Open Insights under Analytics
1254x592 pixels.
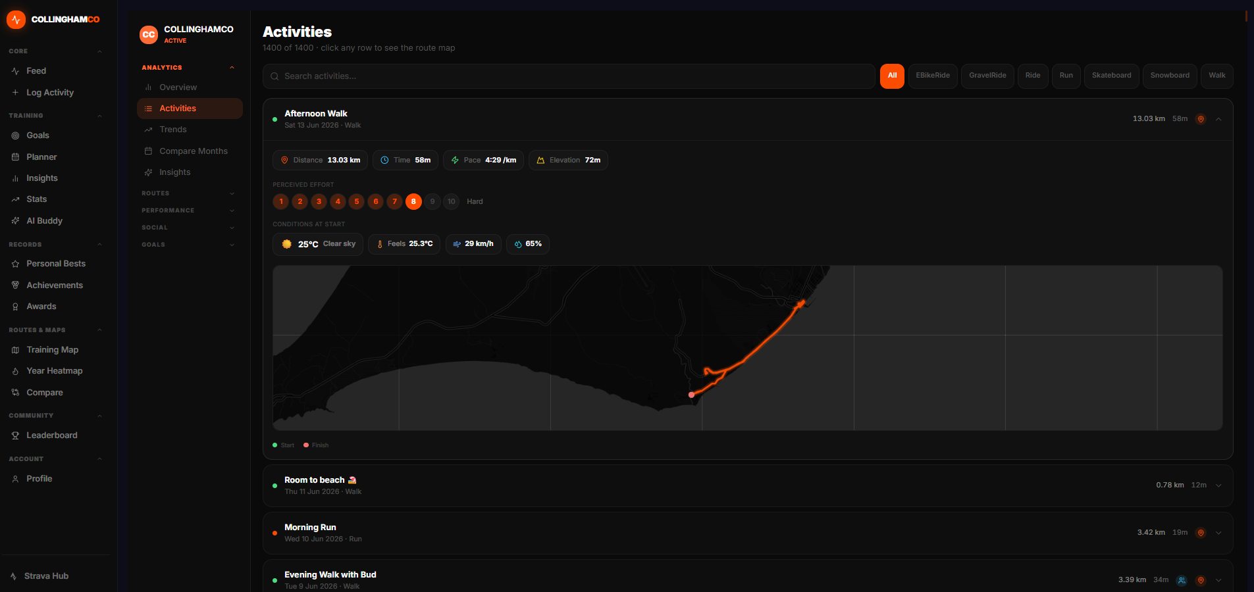190,172
